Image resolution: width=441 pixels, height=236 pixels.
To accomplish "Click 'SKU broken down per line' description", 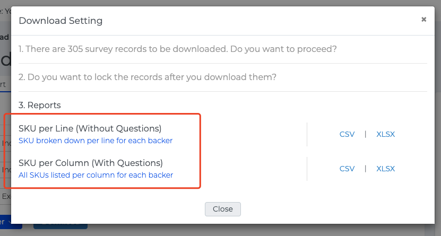I will (96, 141).
